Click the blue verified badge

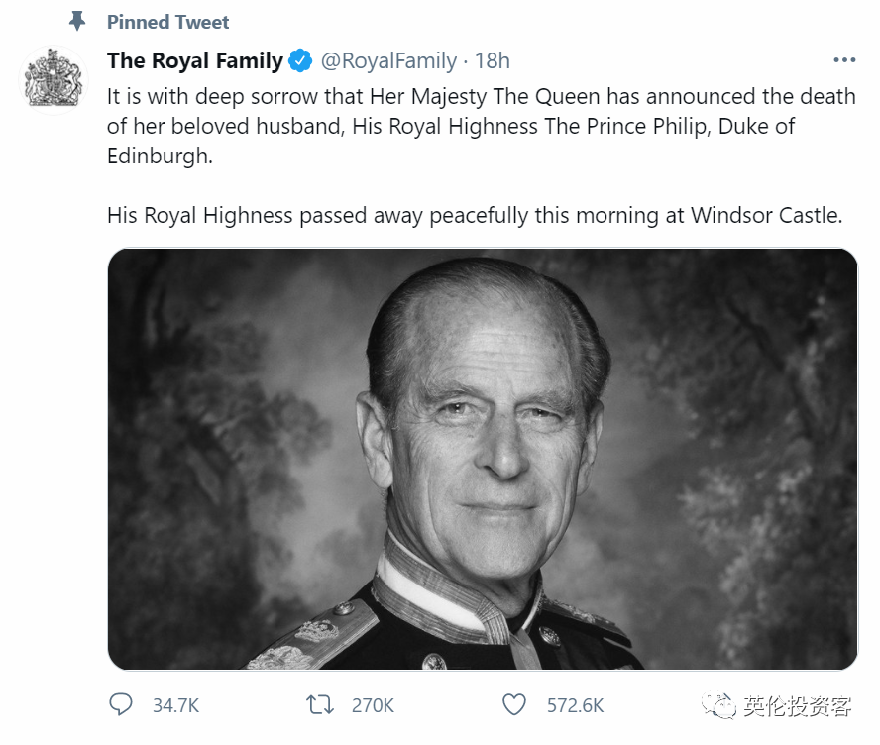pos(300,61)
